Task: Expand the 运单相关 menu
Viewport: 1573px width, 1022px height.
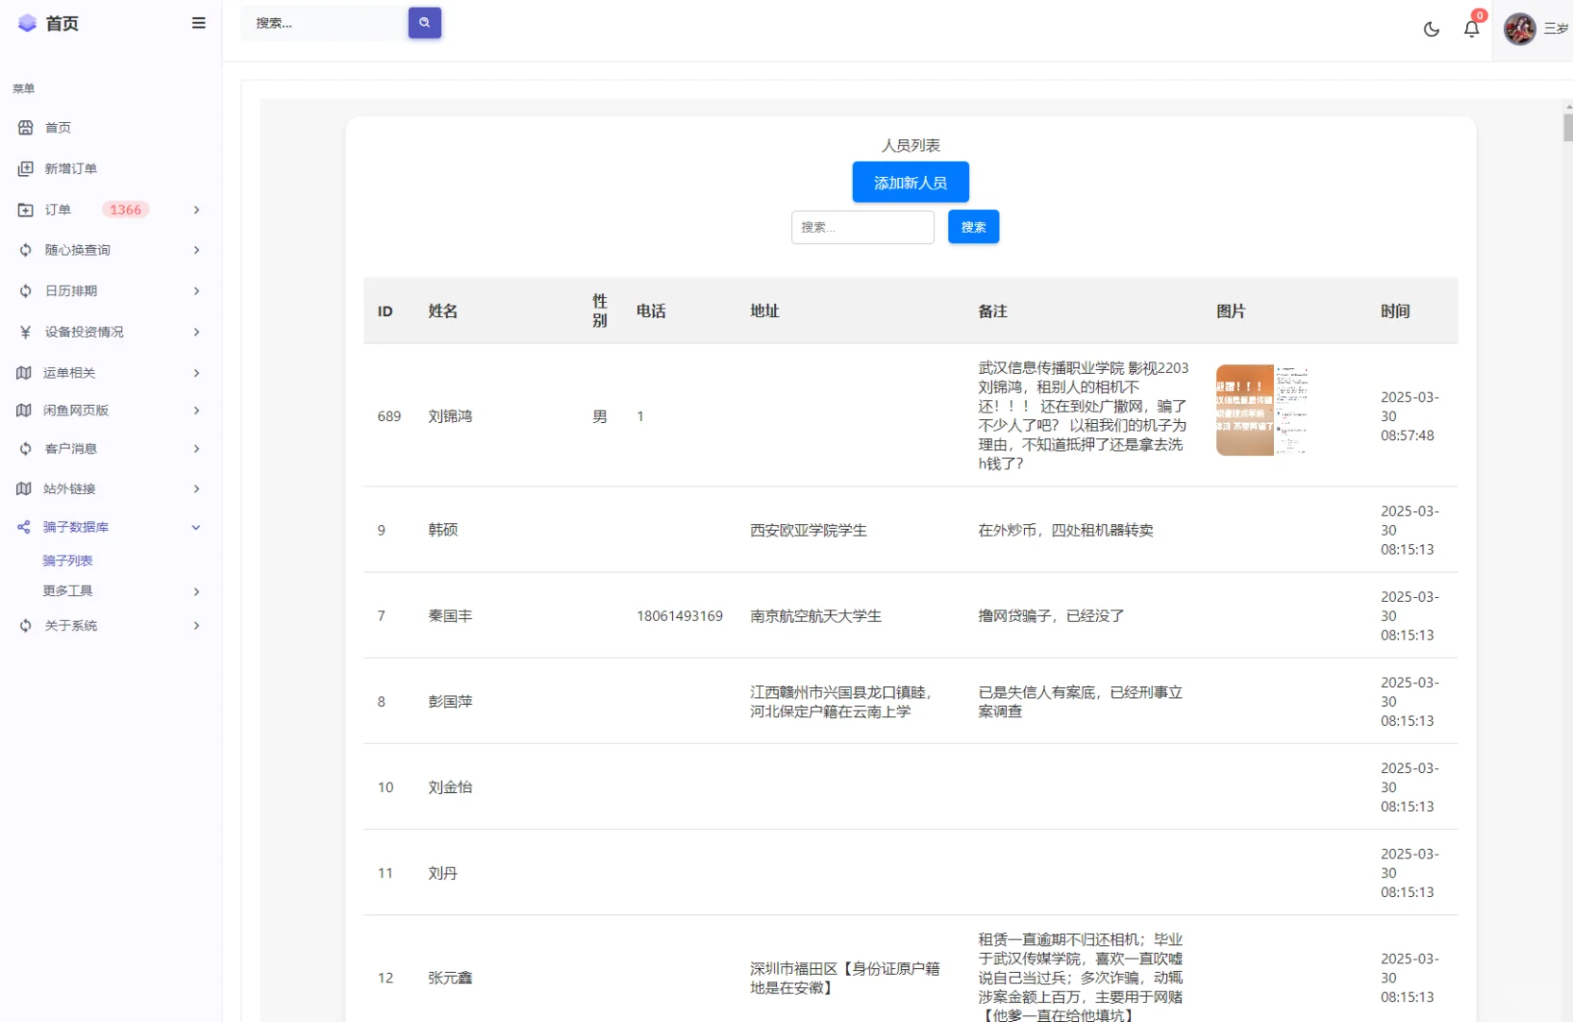Action: (196, 373)
